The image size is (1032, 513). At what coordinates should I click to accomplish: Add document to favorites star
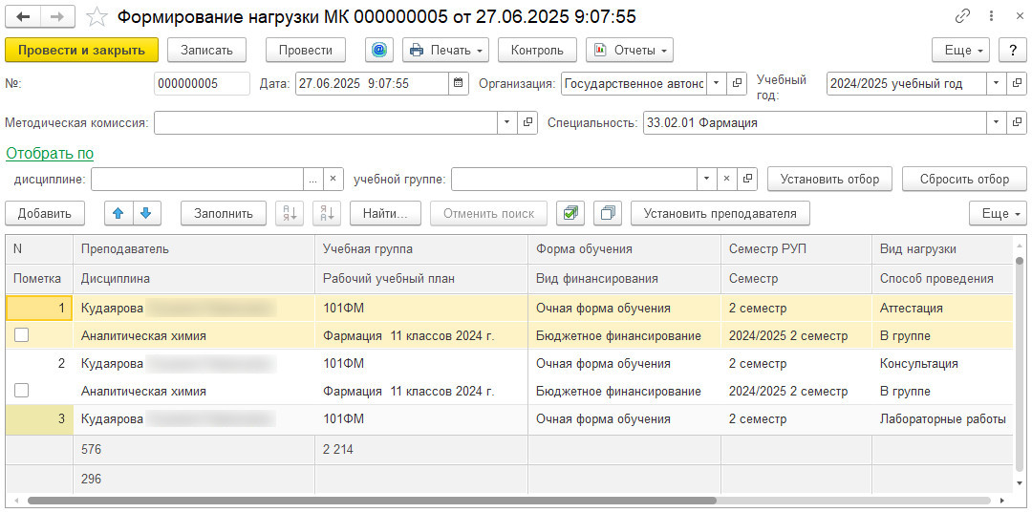tap(97, 16)
